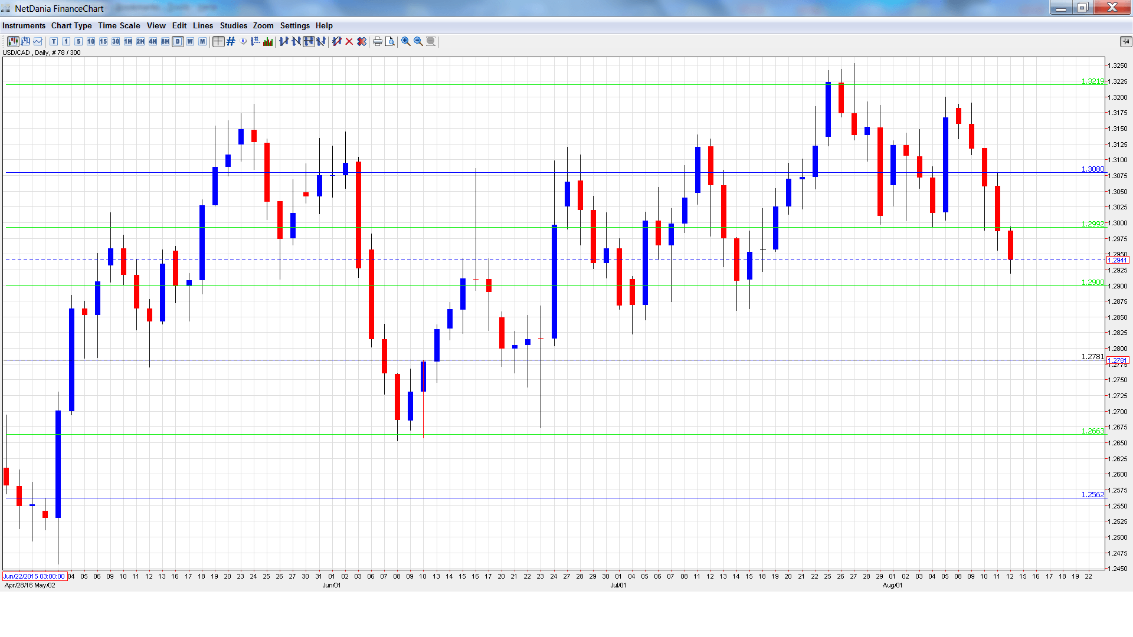1133x637 pixels.
Task: Open the print preview icon
Action: [390, 41]
